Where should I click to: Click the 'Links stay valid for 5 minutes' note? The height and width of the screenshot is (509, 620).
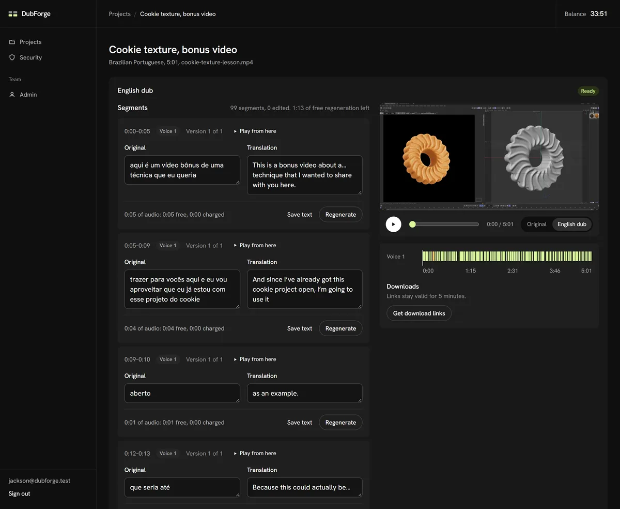tap(426, 296)
